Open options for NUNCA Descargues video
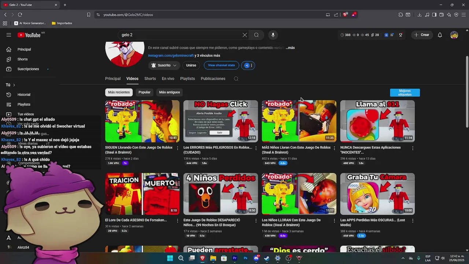469x264 pixels. (413, 148)
